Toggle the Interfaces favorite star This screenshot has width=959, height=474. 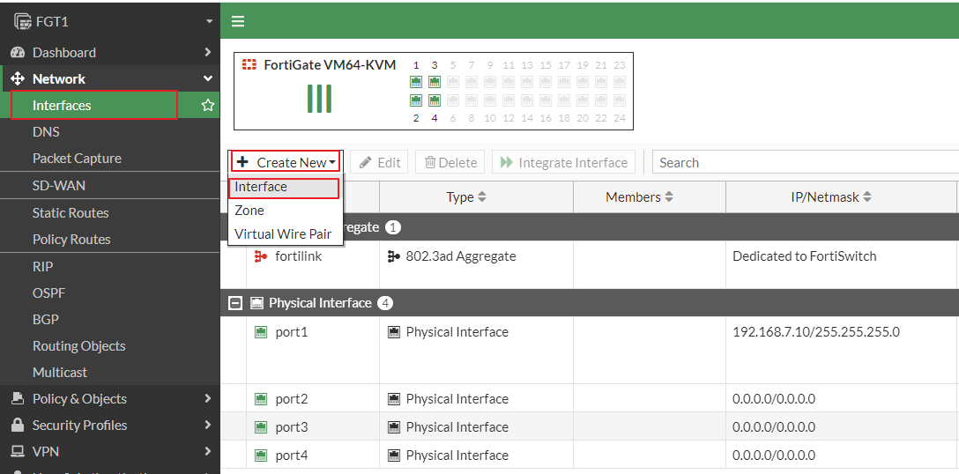pos(208,105)
